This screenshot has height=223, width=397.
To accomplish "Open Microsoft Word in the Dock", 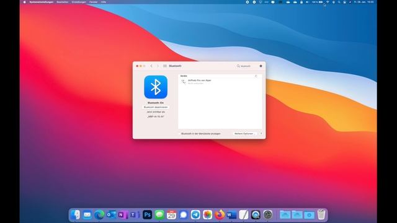I will tap(231, 215).
